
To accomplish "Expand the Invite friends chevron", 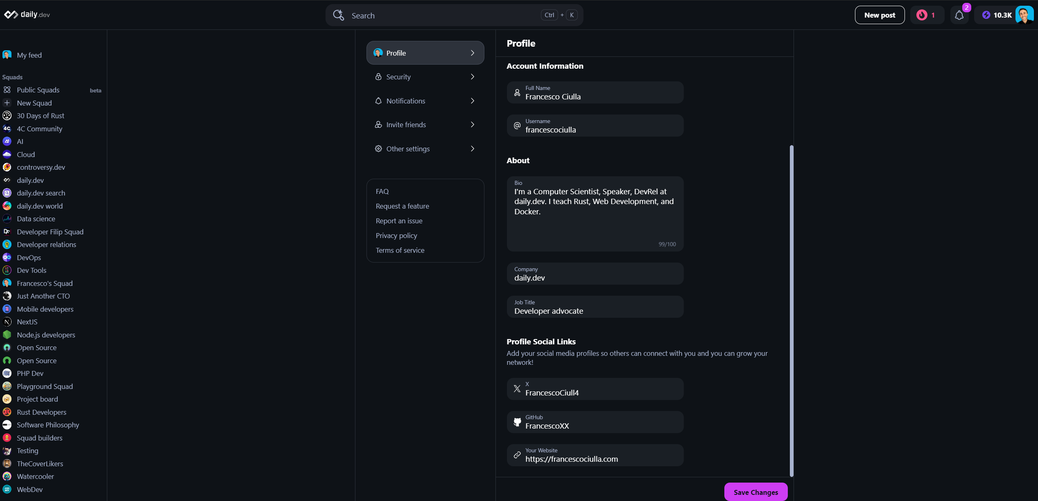I will point(473,125).
